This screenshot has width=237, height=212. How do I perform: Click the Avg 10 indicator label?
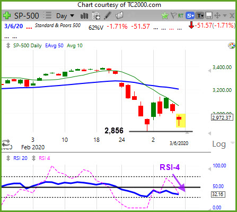pos(75,46)
